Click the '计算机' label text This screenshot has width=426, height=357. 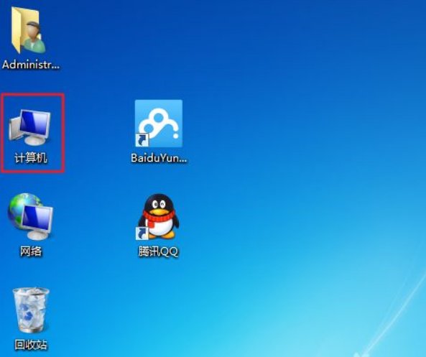31,158
